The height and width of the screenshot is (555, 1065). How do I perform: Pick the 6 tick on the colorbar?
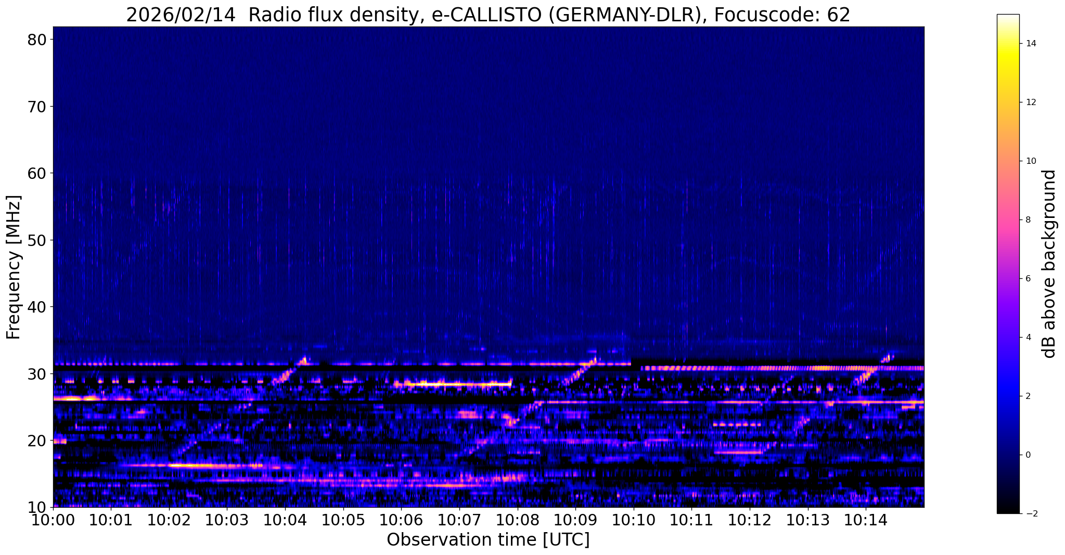(1027, 279)
